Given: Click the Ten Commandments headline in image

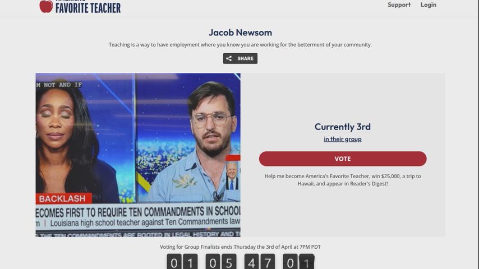Looking at the screenshot, I should pos(138,211).
